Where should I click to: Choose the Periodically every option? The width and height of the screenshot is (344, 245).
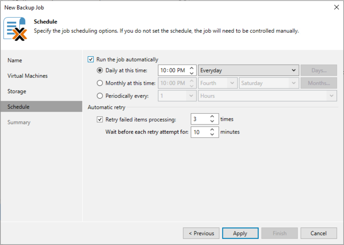click(100, 96)
